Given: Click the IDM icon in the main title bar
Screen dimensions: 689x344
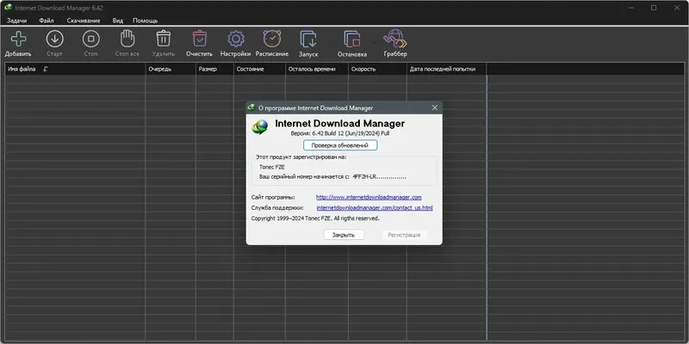Looking at the screenshot, I should pyautogui.click(x=8, y=8).
